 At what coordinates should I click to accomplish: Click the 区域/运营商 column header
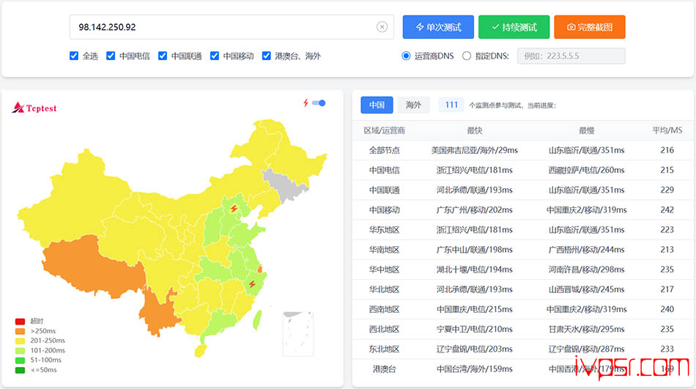click(x=384, y=130)
